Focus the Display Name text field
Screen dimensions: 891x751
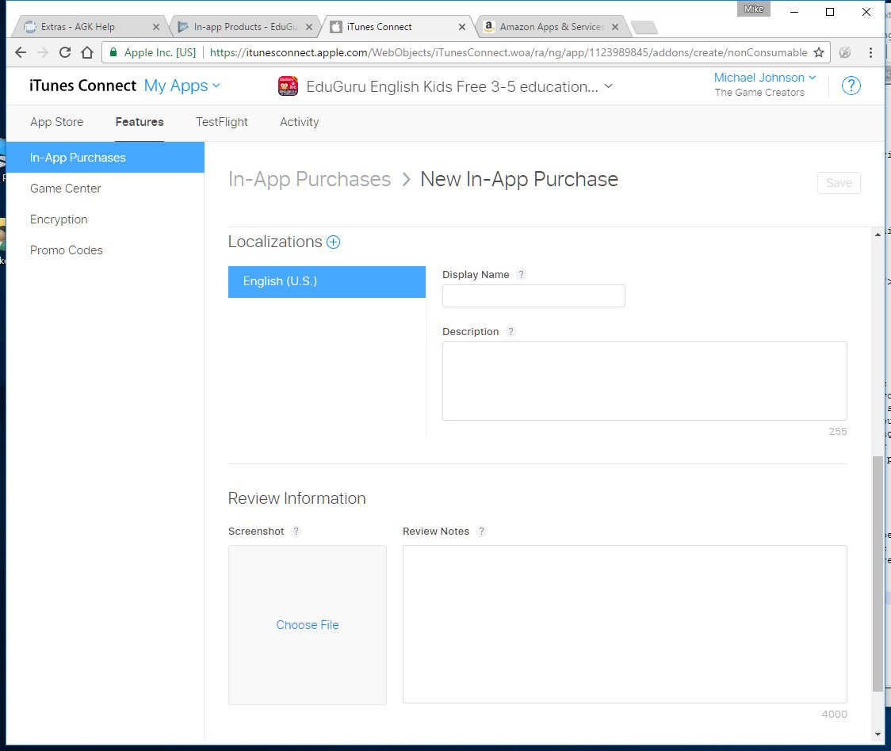click(533, 296)
